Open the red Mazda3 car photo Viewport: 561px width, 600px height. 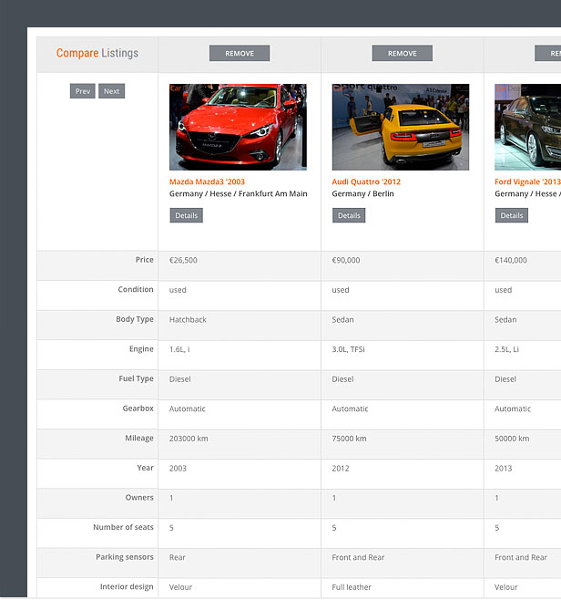(x=238, y=127)
